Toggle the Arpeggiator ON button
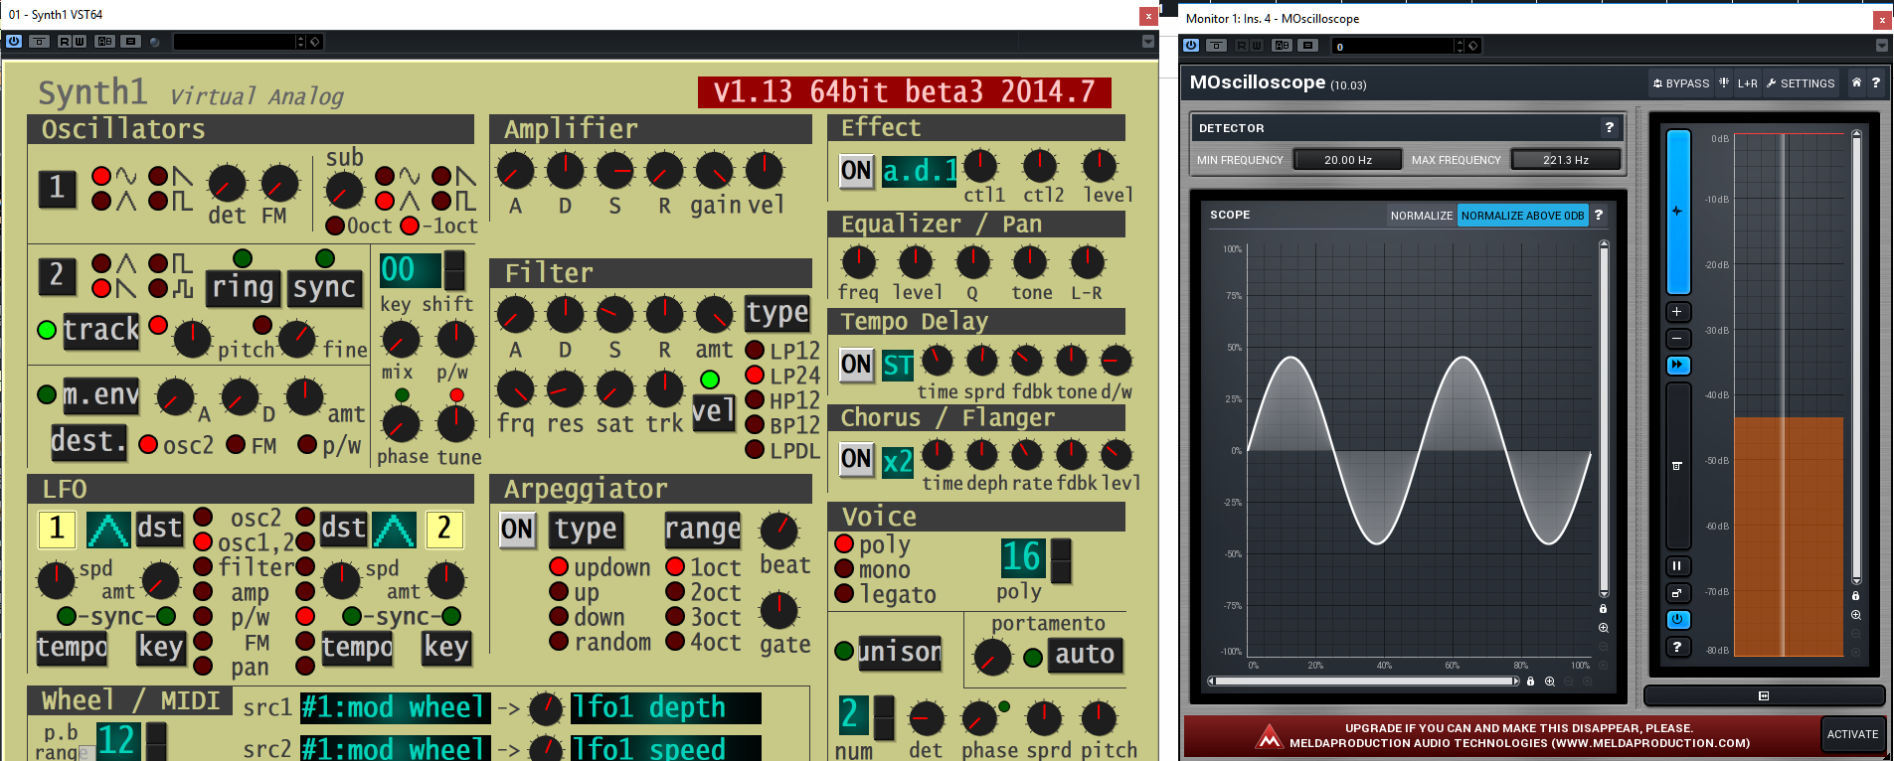The height and width of the screenshot is (761, 1894). [x=517, y=529]
